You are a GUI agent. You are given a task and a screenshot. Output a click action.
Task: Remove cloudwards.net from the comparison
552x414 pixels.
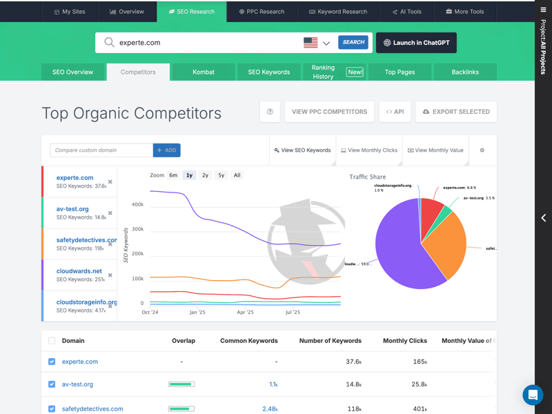click(x=110, y=275)
